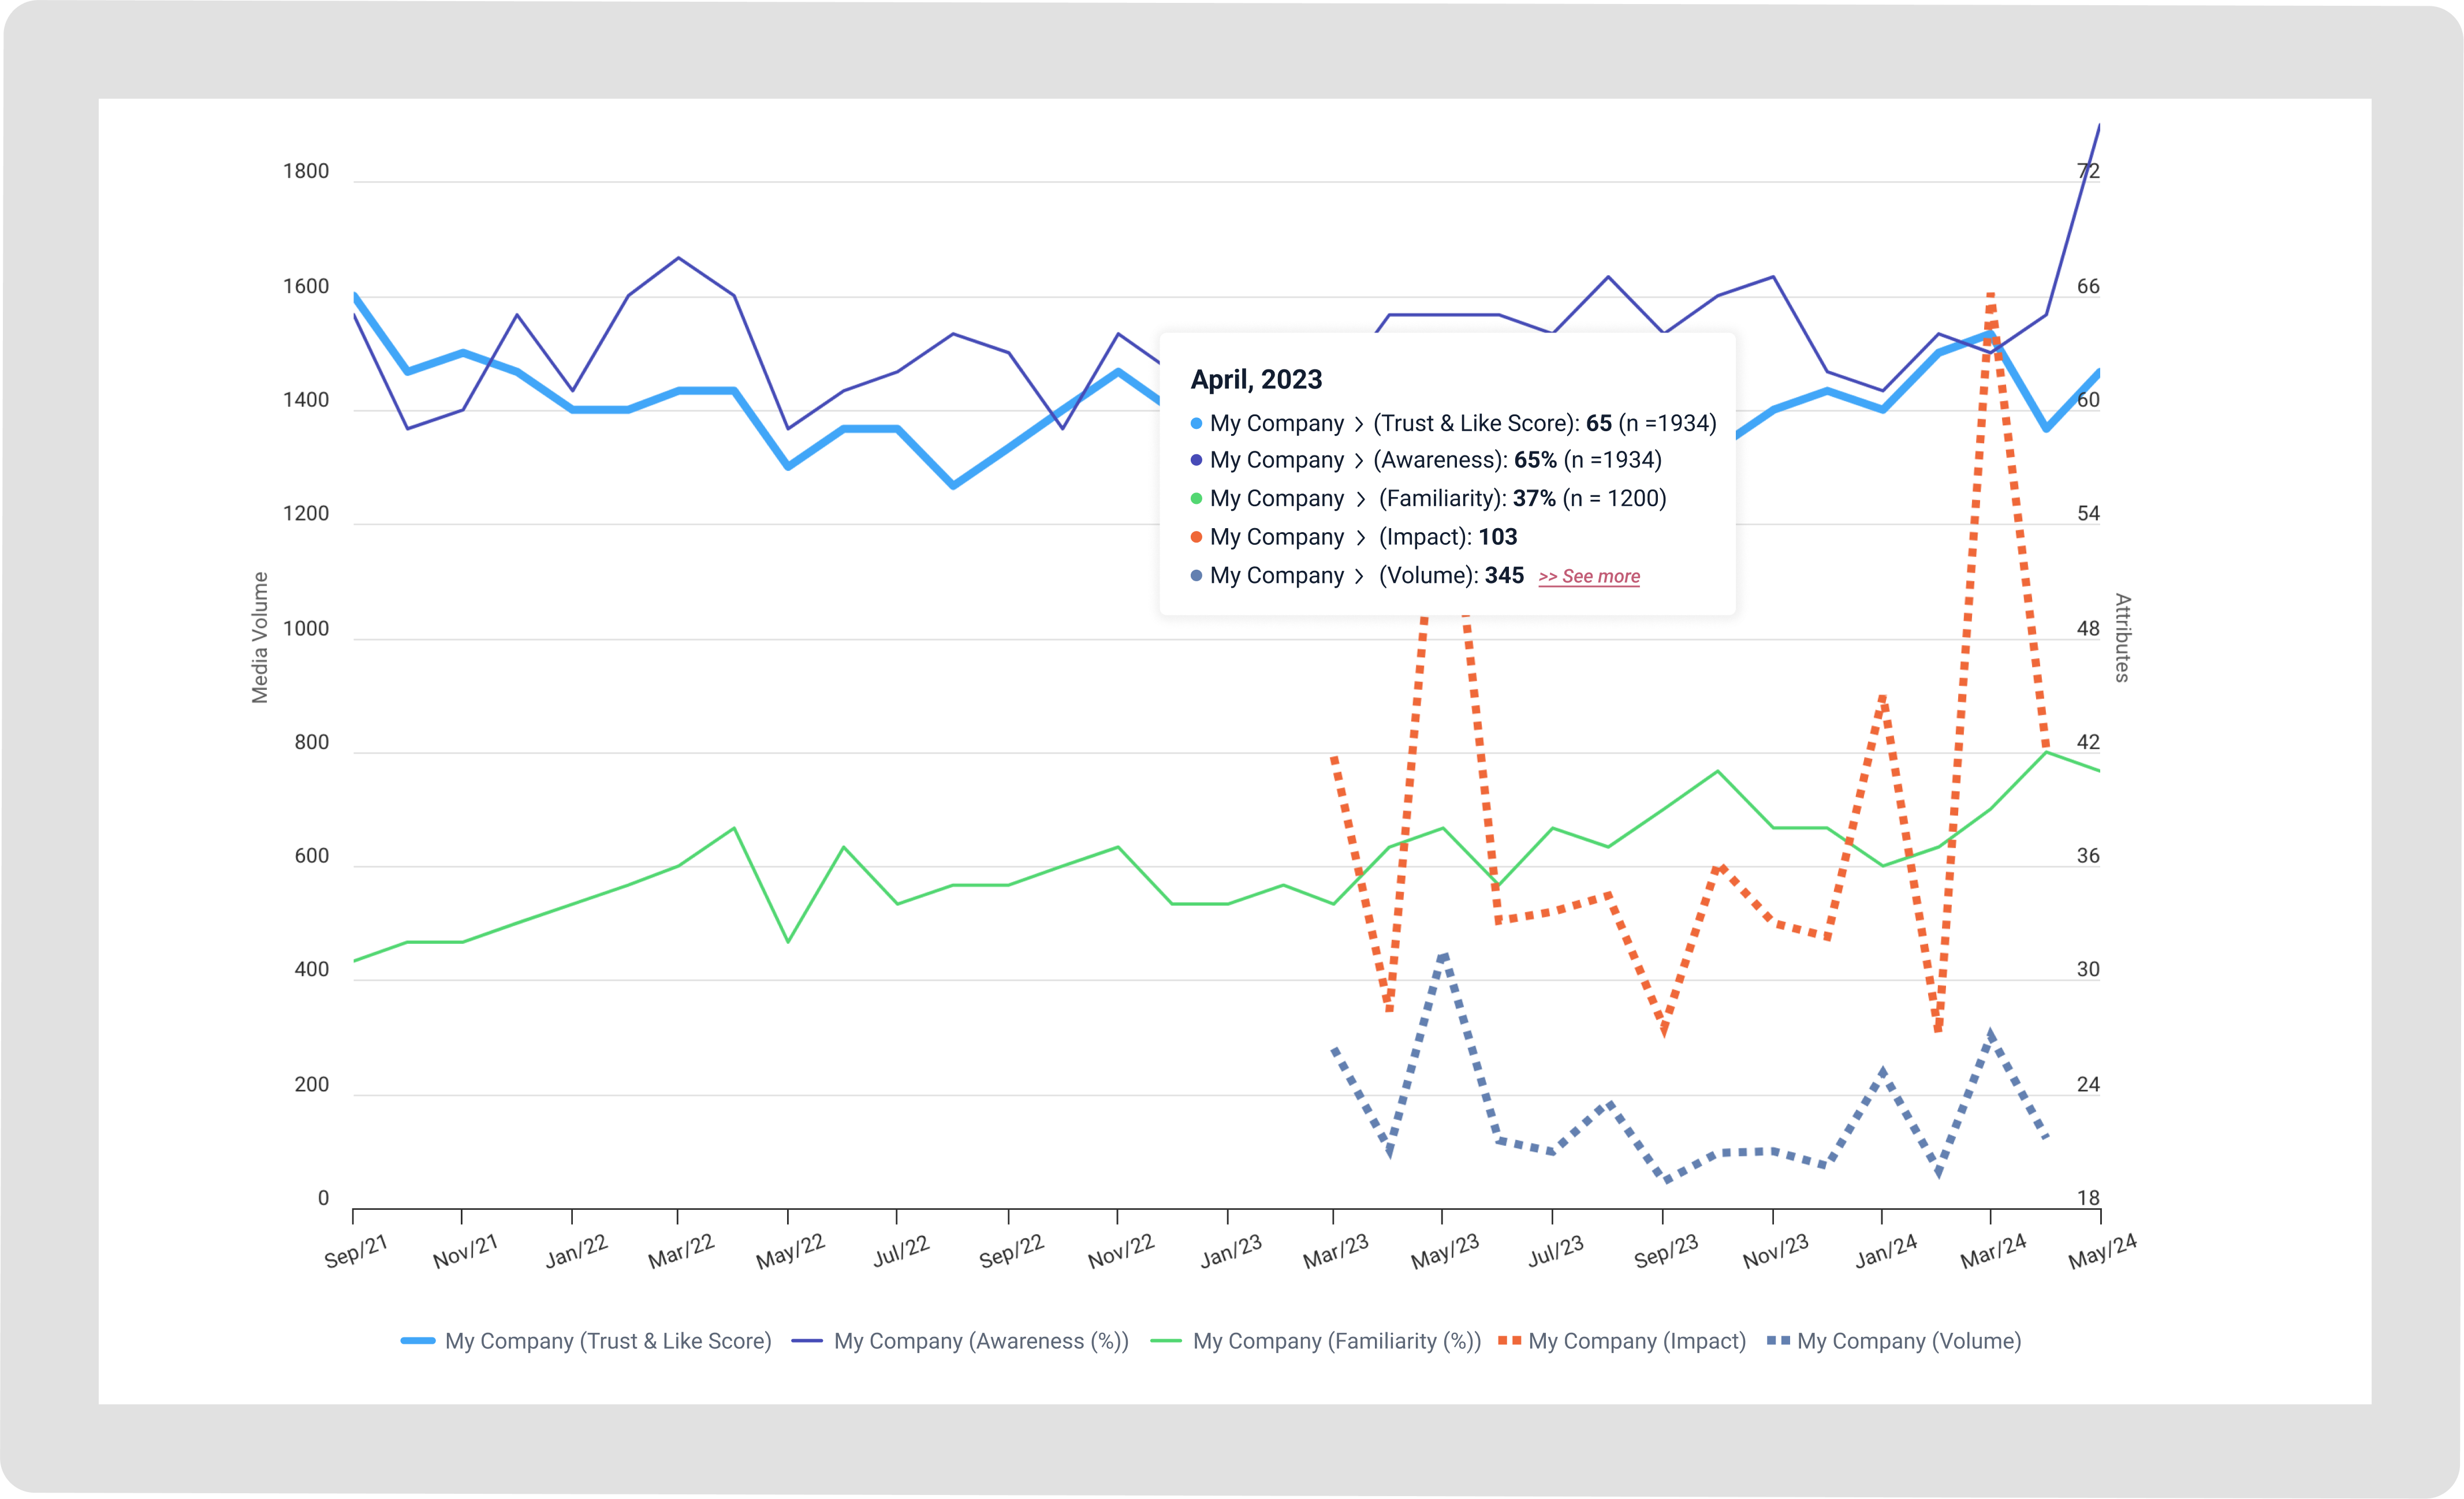Click tooltip row '(Trust & Like Score): 65'
The height and width of the screenshot is (1499, 2464).
1453,424
